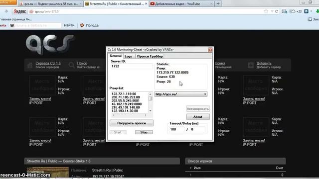Click the browser address bar URL
This screenshot has height=179, width=319.
(x=47, y=11)
